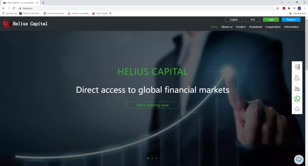Viewport: 308px width, 166px height.
Task: Open the browser extensions puzzle icon
Action: click(289, 8)
